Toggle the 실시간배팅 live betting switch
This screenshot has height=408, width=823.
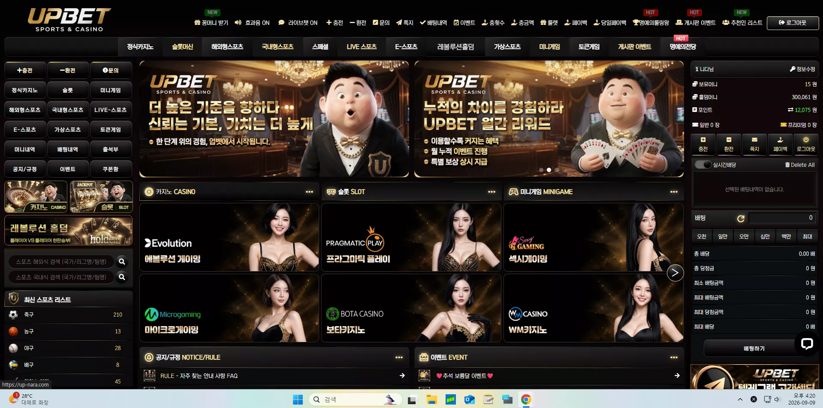703,165
